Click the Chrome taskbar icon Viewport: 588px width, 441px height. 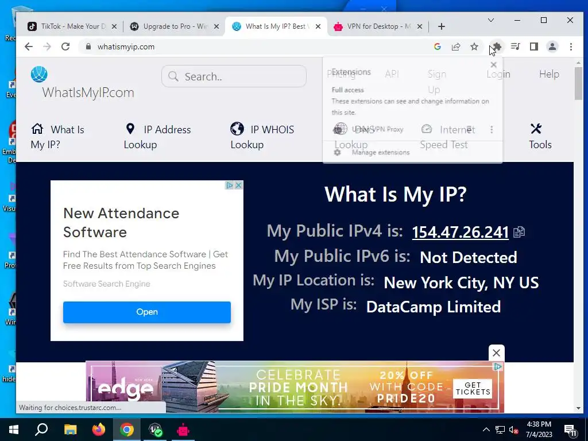[127, 430]
